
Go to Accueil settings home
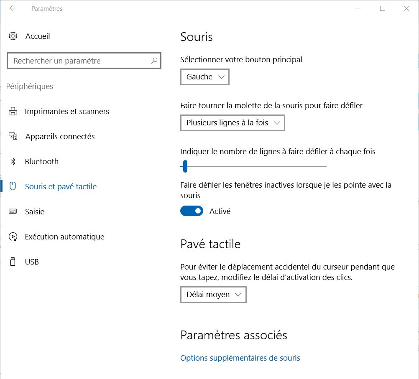point(38,36)
